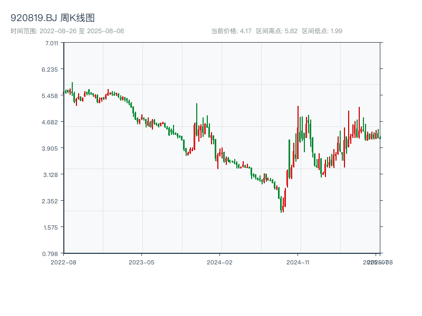
Task: Click the 当前价格 4.17 label
Action: [231, 31]
